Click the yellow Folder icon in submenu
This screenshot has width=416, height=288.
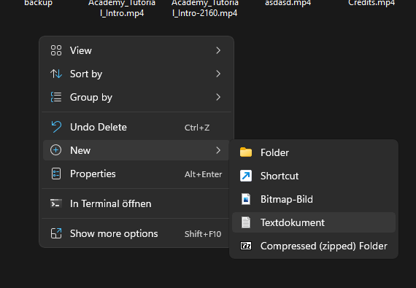click(246, 152)
